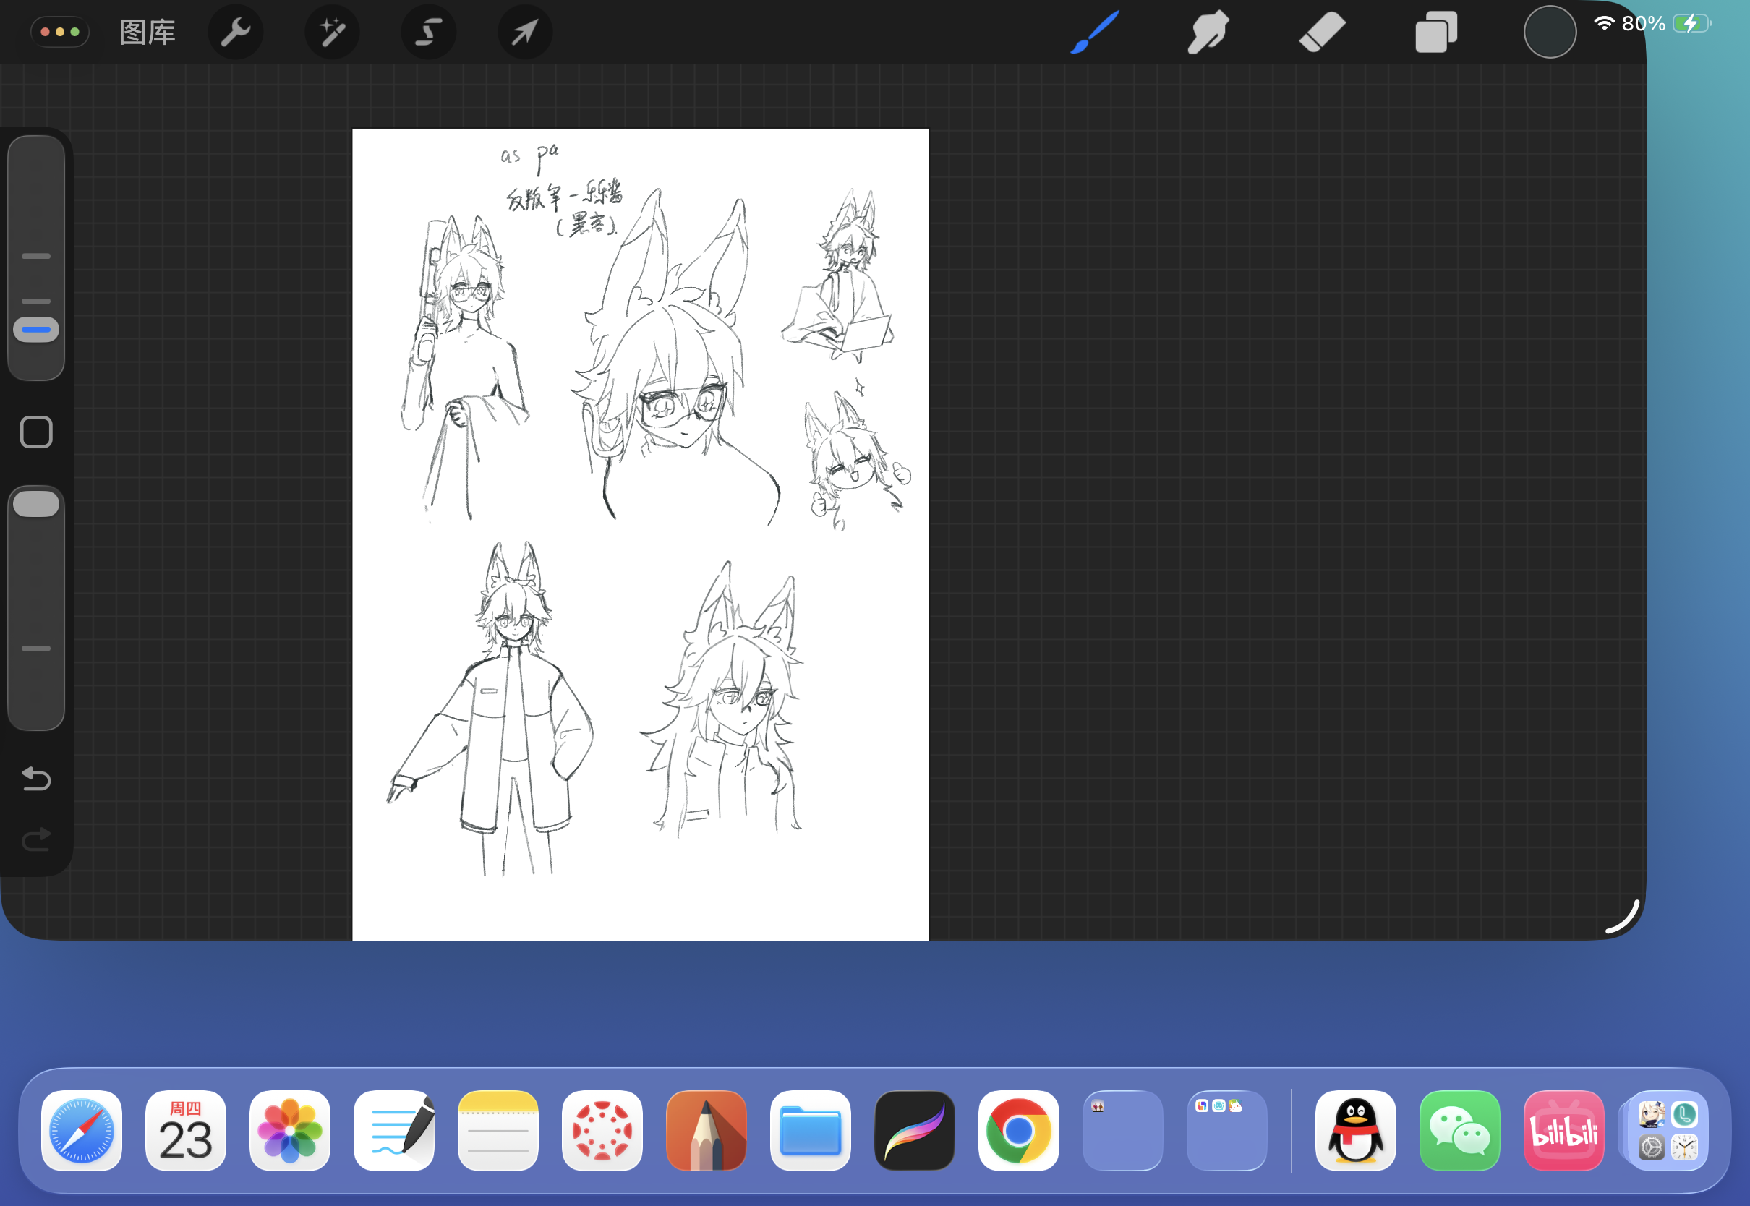Tap the white sketch canvas
Image resolution: width=1750 pixels, height=1206 pixels.
pyautogui.click(x=640, y=534)
